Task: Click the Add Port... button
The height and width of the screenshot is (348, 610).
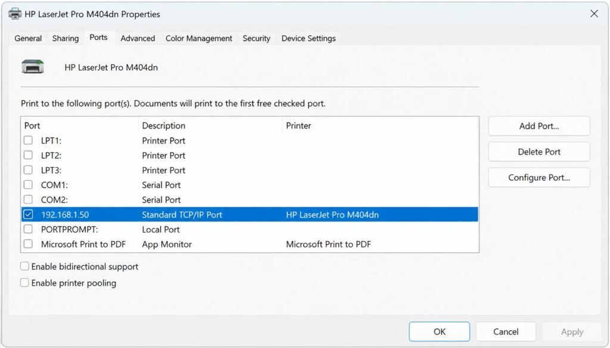Action: coord(539,126)
